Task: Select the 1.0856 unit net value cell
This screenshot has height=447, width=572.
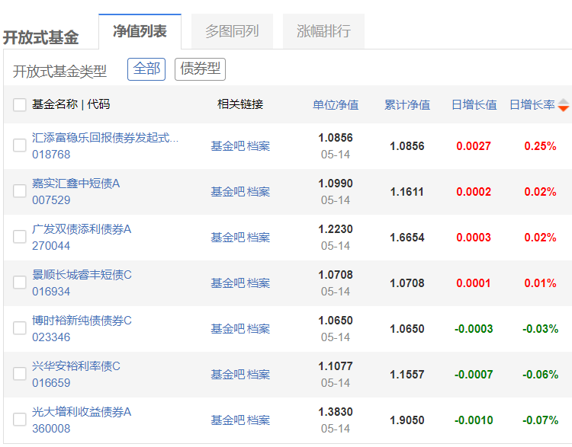Action: point(336,138)
